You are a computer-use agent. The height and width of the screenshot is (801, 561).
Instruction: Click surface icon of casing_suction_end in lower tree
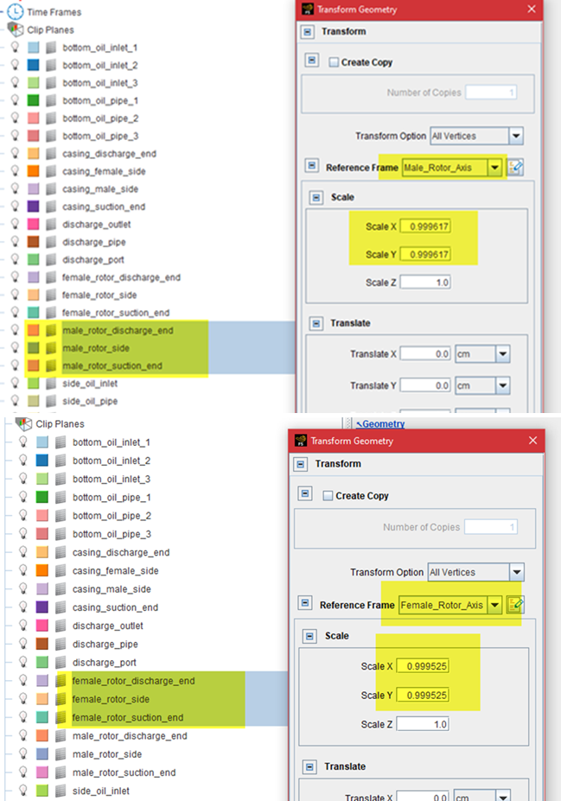click(61, 607)
